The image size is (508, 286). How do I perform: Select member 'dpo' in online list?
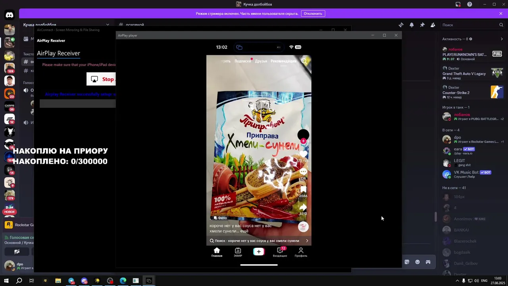tap(472, 139)
